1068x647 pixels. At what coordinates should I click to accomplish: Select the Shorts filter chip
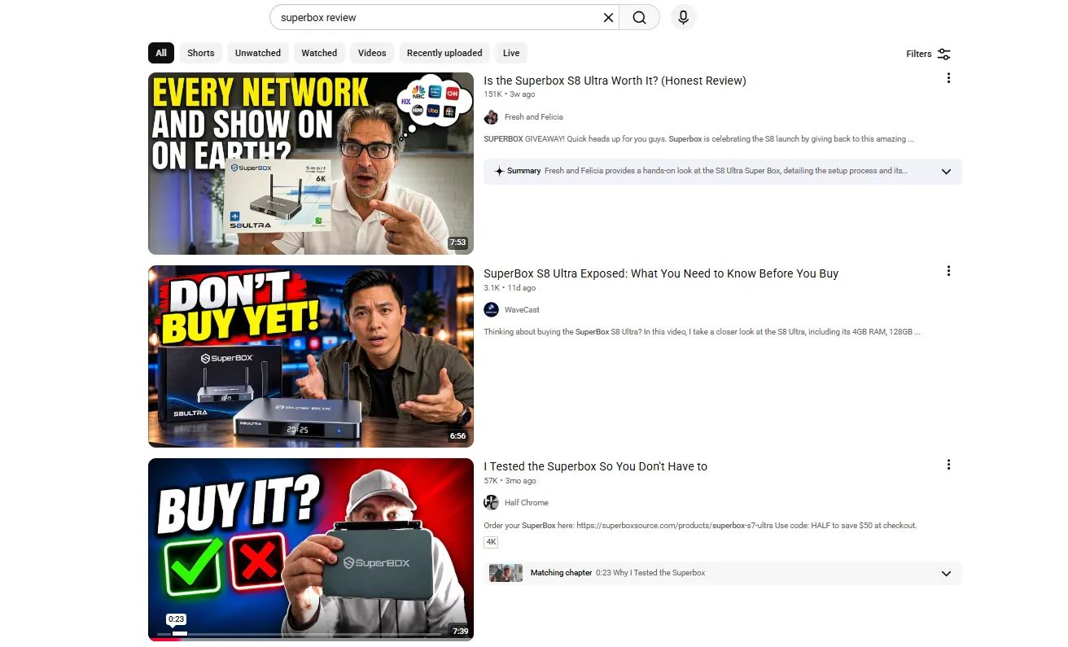(x=201, y=53)
